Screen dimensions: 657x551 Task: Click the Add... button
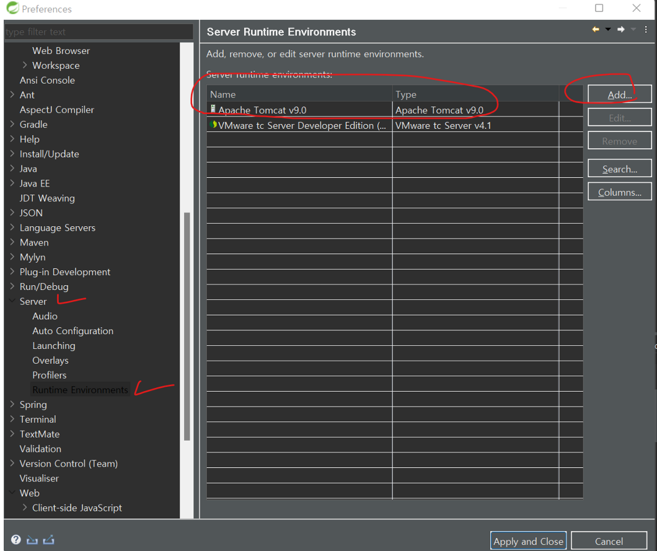(x=620, y=94)
